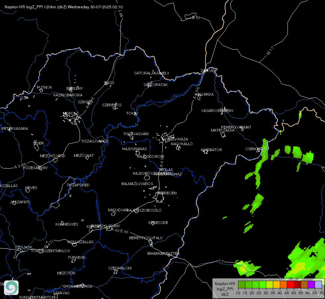Select the TÚRKEVE label

(76, 257)
